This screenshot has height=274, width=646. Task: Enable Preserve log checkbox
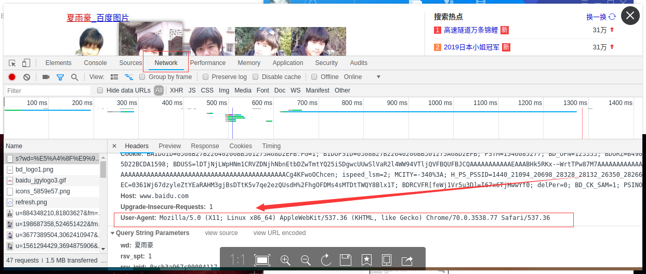point(206,77)
